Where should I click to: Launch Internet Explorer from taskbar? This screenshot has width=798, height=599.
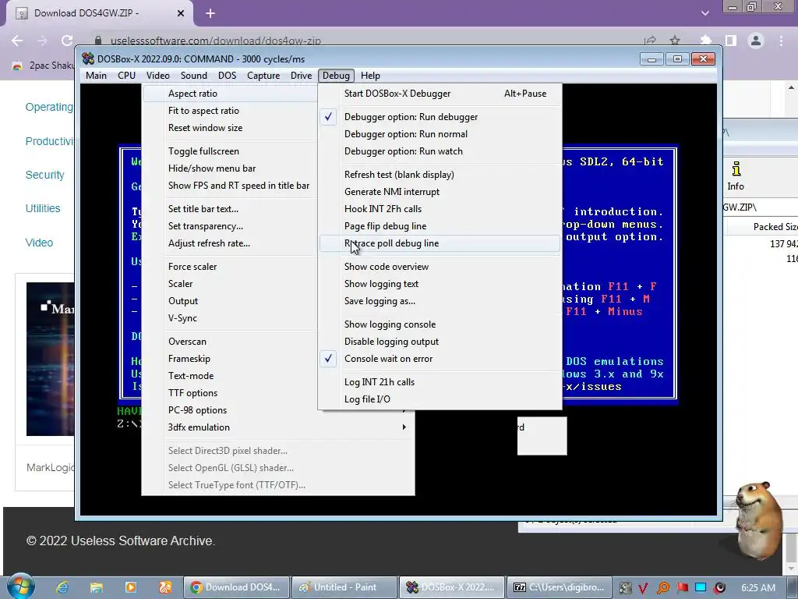(x=62, y=587)
